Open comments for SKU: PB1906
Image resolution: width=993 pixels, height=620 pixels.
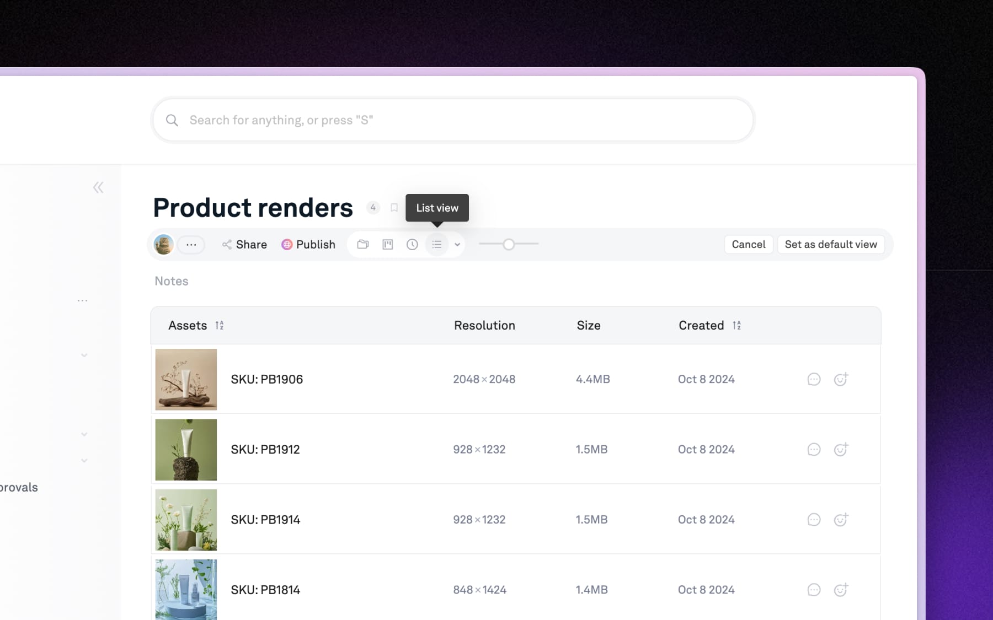coord(814,379)
